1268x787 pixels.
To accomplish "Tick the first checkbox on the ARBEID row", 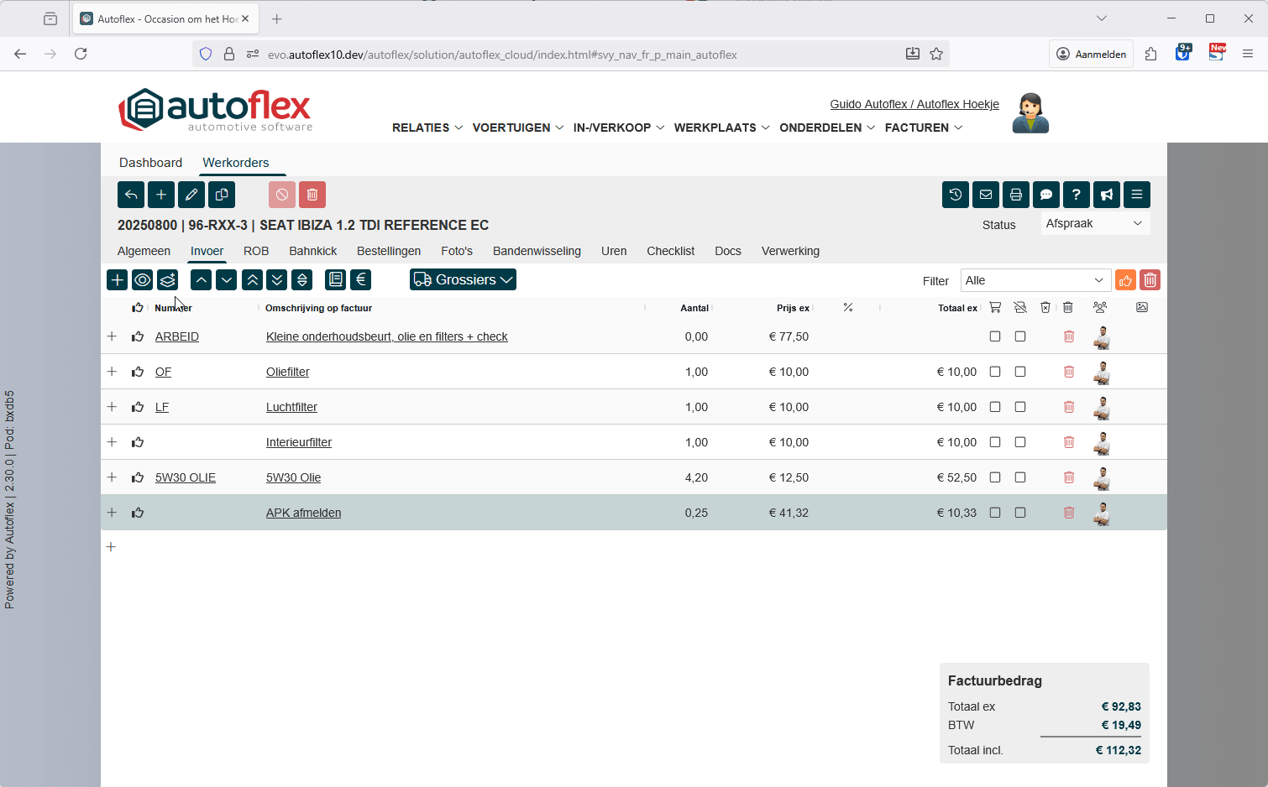I will pyautogui.click(x=995, y=336).
